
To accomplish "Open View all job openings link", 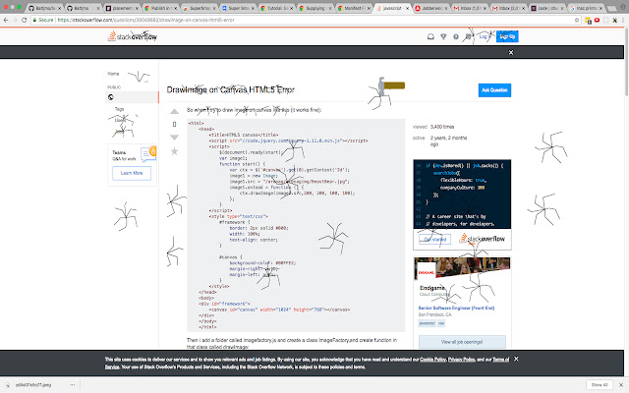I will tap(462, 342).
